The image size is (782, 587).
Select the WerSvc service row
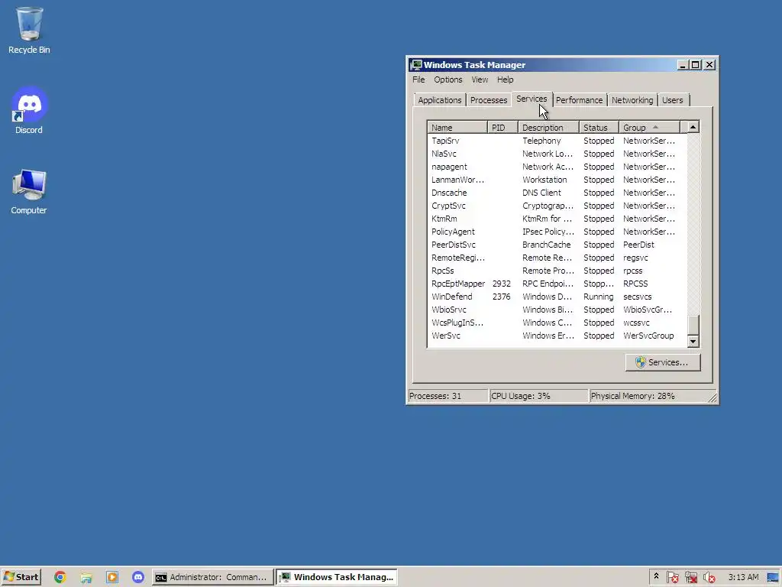click(x=557, y=336)
